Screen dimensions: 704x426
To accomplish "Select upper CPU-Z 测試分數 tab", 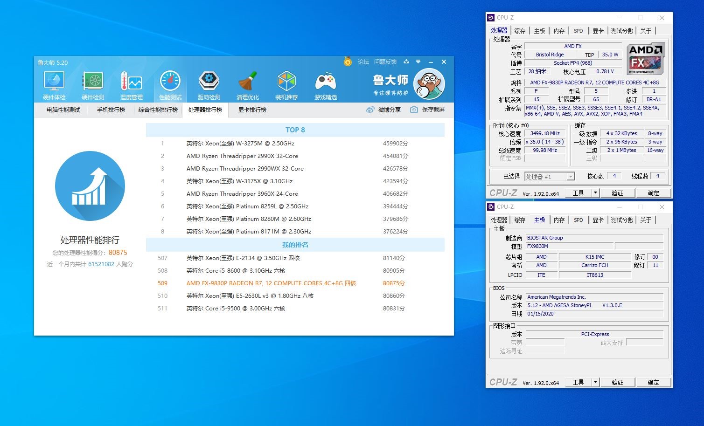I will tap(622, 31).
